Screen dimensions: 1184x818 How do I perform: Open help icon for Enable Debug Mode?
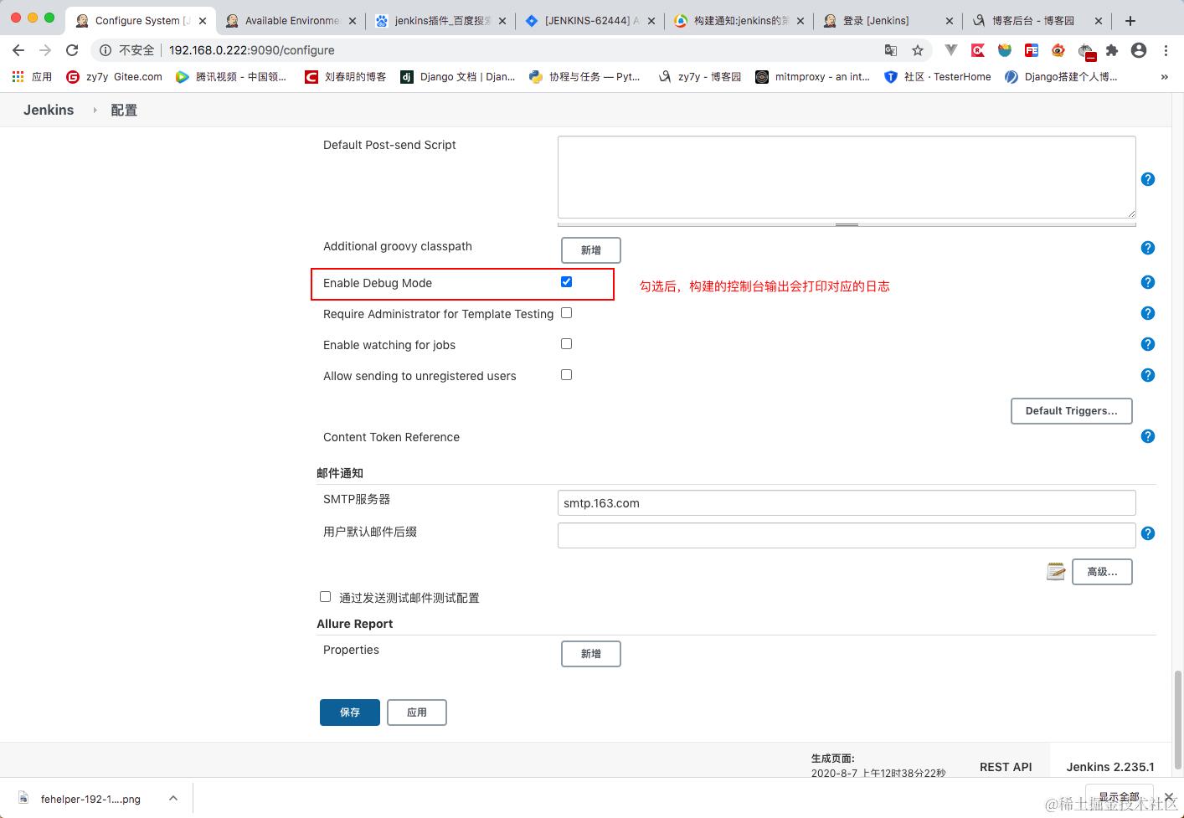pos(1148,282)
